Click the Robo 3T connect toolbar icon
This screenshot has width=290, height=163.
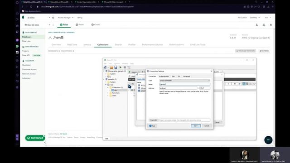(105, 67)
